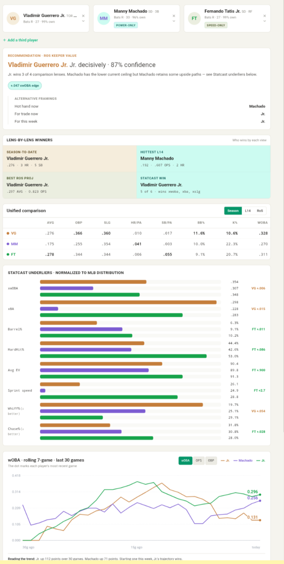Toggle Tatis's SPEED-ONLY tag
284x564 pixels.
pos(216,25)
